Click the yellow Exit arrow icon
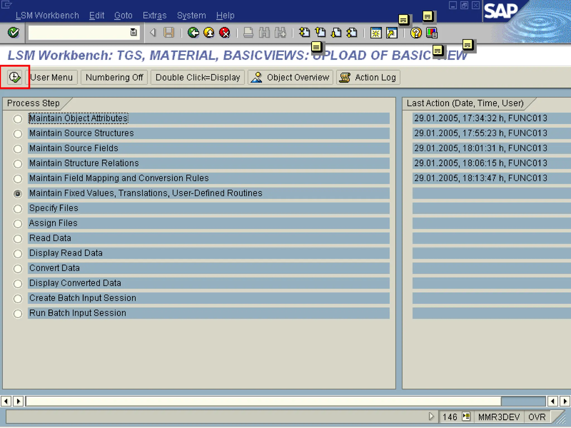 (x=209, y=33)
